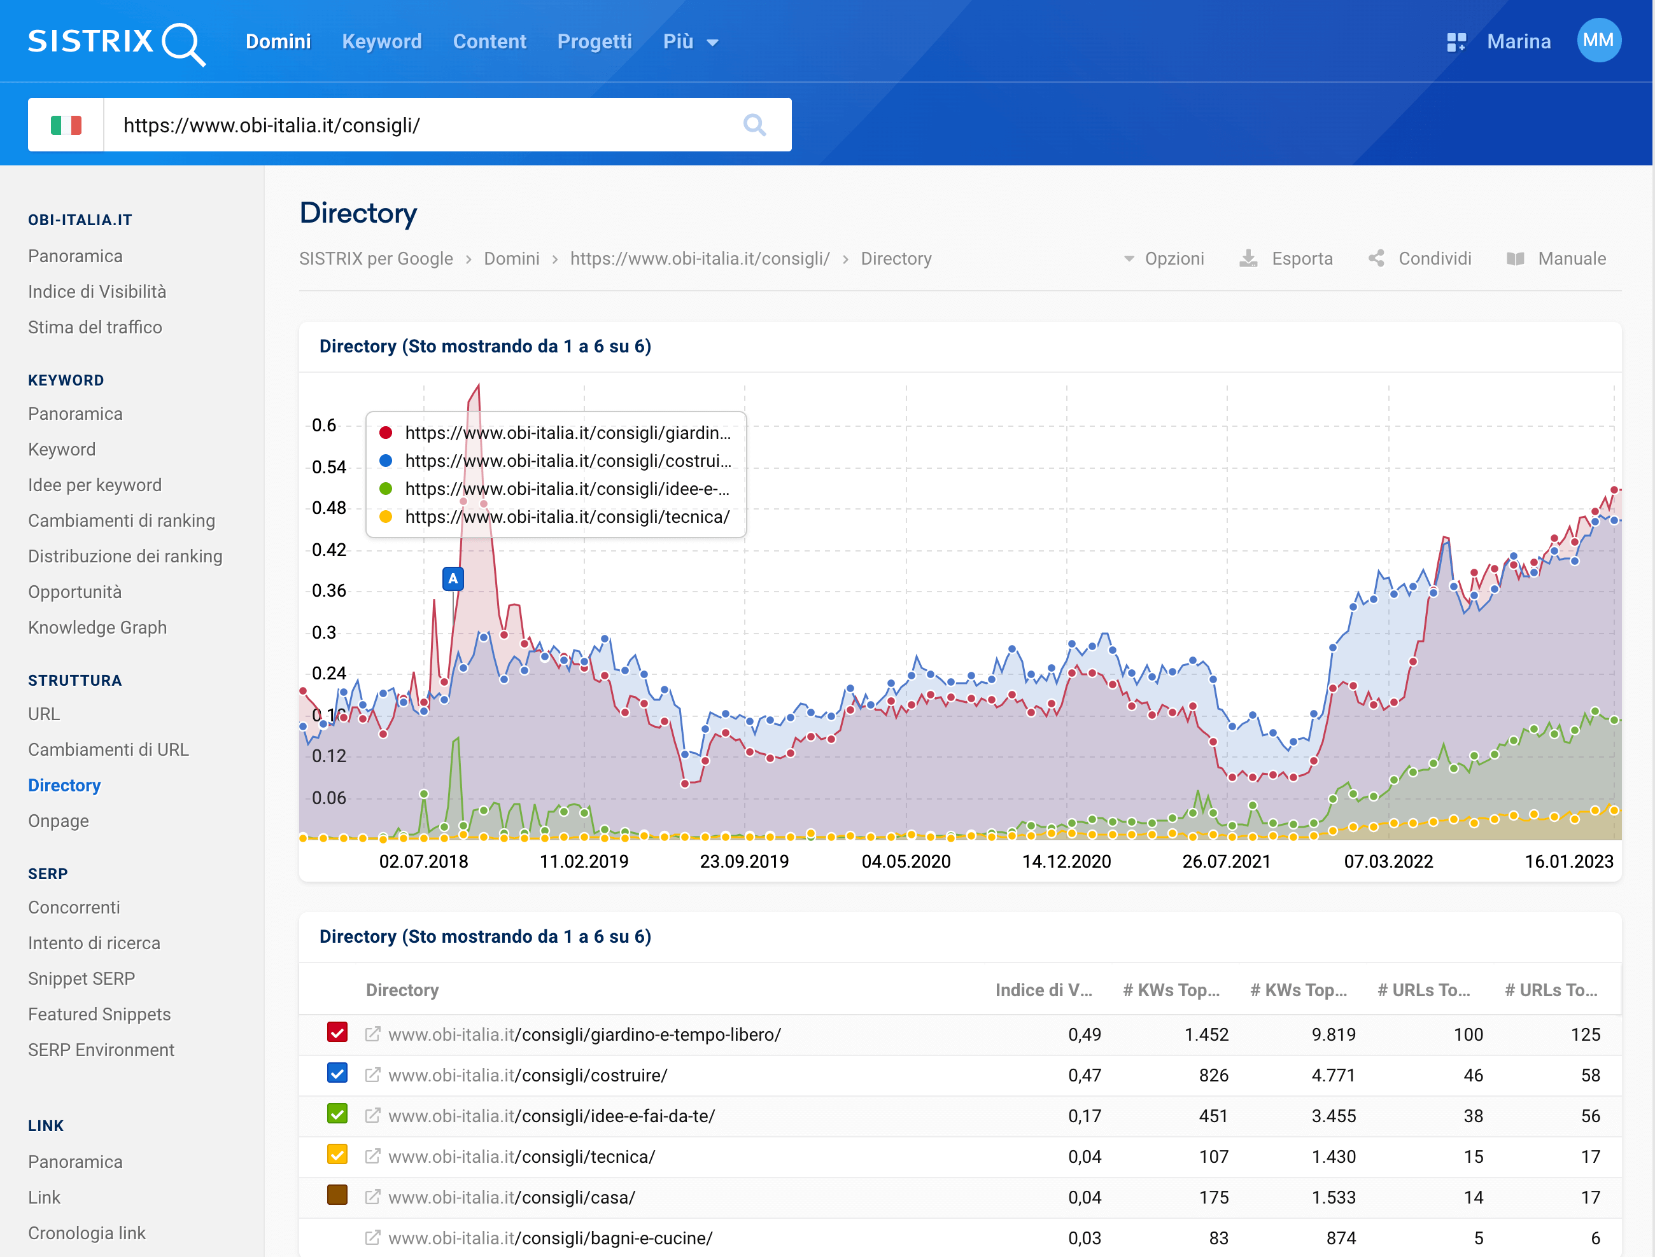Open Distribuzione dei ranking in sidebar
This screenshot has height=1257, width=1655.
click(125, 557)
